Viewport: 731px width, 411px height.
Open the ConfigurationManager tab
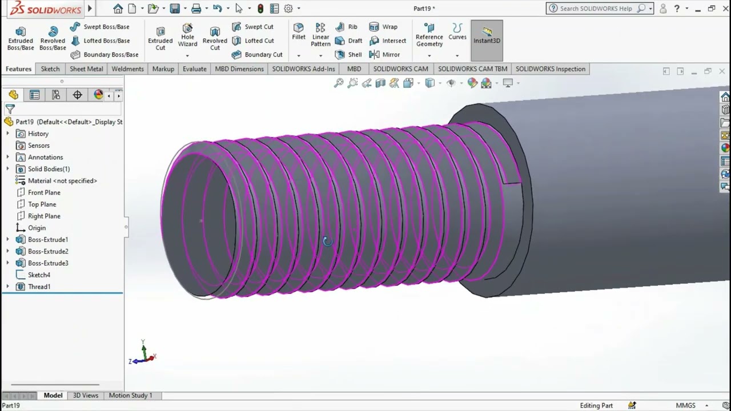pos(56,95)
